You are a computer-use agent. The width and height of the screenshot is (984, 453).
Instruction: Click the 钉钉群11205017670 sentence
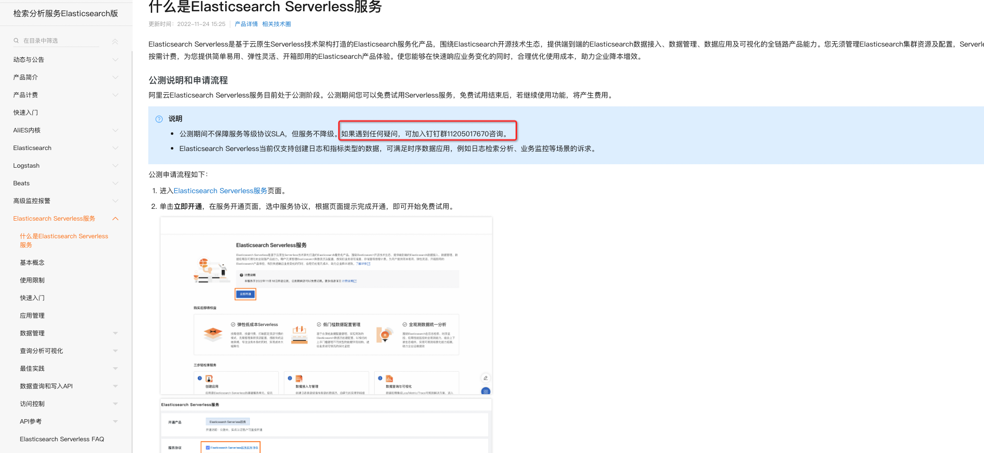tap(425, 134)
